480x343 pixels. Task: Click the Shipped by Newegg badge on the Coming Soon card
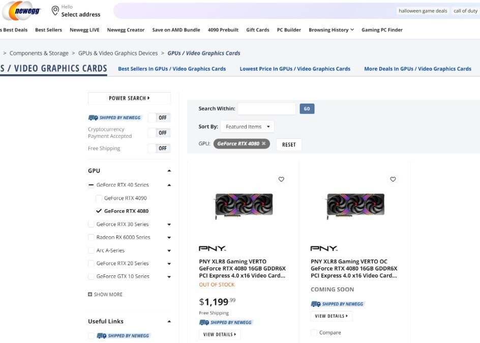(x=337, y=304)
